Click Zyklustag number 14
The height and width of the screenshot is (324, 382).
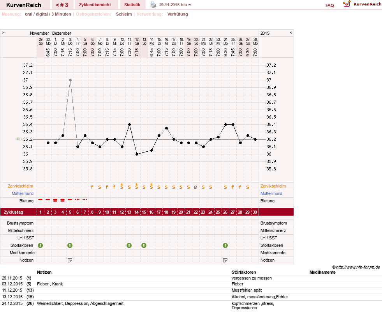point(137,212)
